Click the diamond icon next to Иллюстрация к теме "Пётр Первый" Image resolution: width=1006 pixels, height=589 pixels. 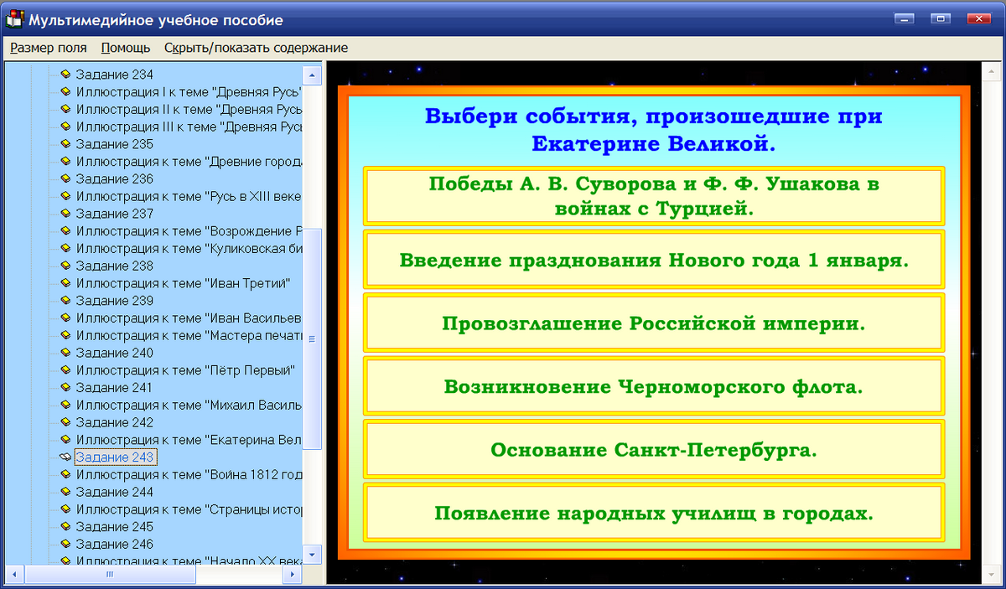tap(65, 369)
